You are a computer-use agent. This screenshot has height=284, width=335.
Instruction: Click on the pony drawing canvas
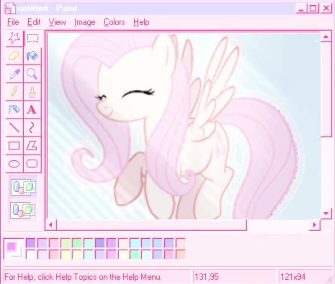point(184,126)
